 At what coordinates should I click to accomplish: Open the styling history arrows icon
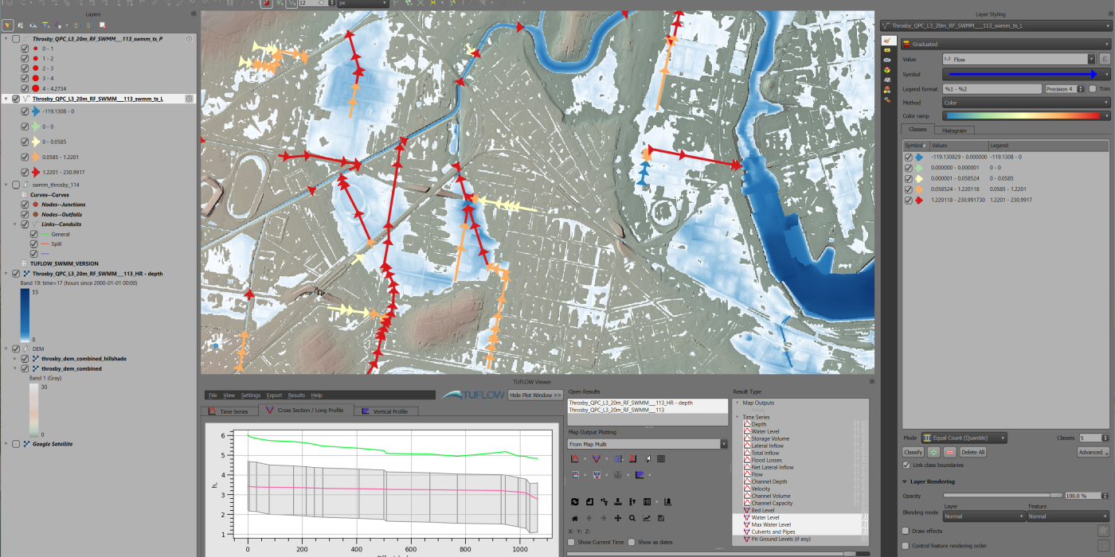(887, 99)
